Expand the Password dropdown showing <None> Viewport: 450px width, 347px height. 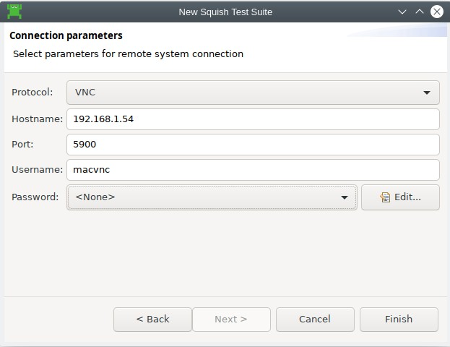click(212, 197)
